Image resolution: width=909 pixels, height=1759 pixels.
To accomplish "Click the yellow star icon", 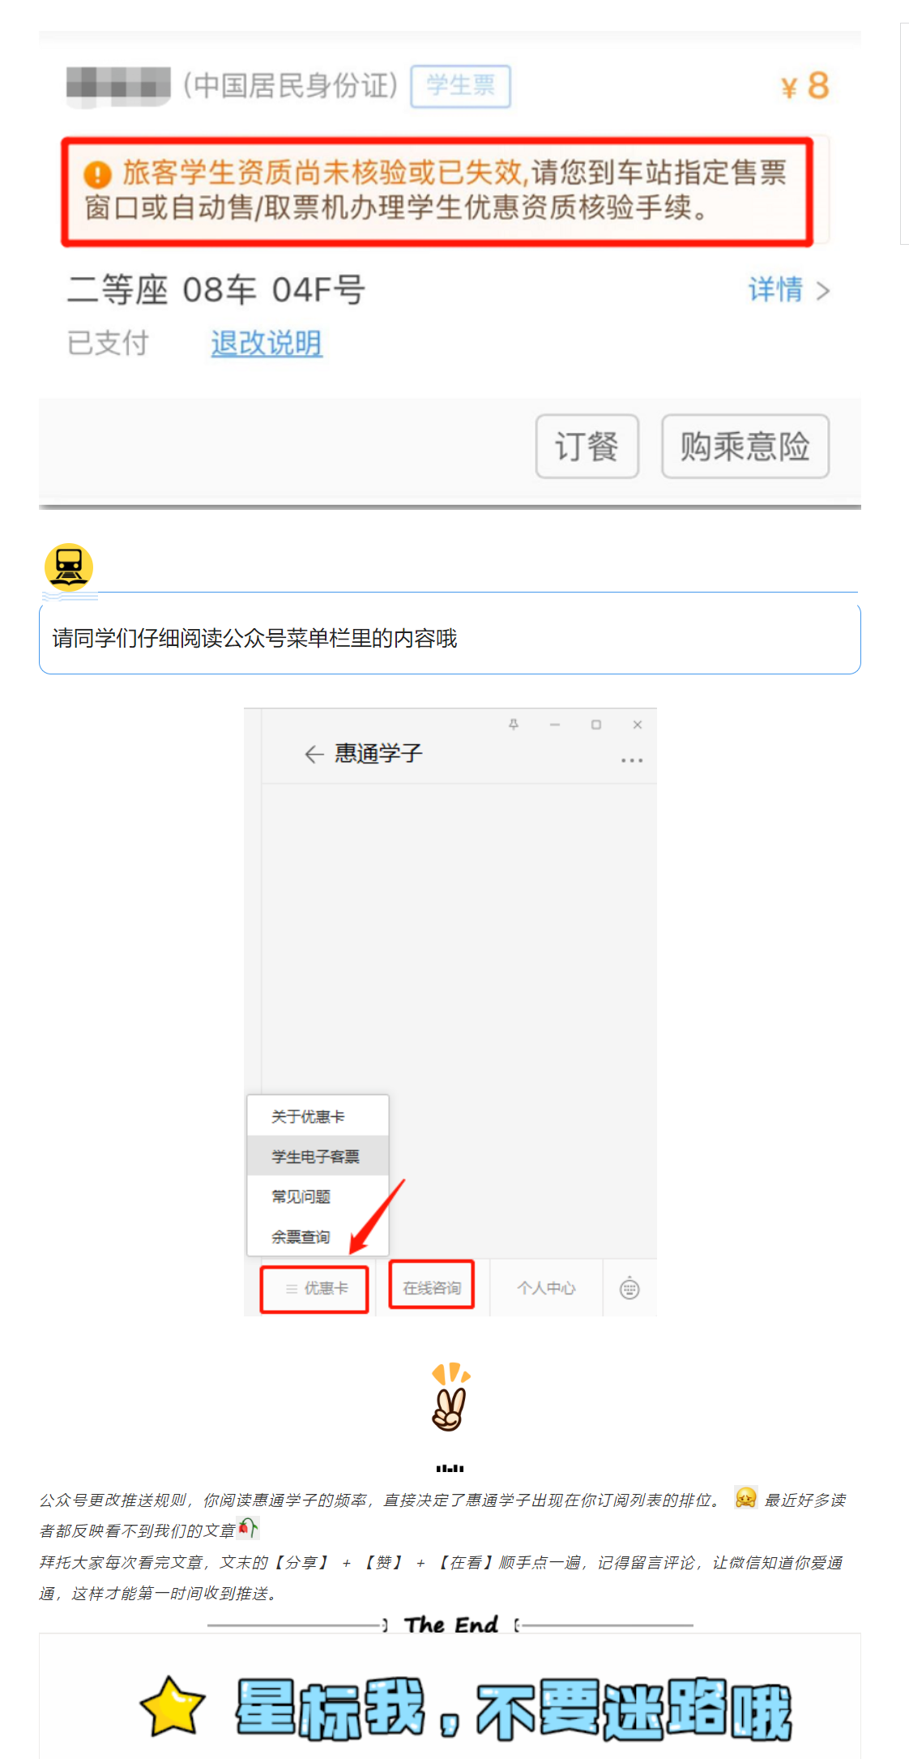I will (x=173, y=1706).
